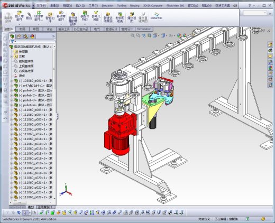Toggle the Instant3D button
Screen dimensions: 275x223
coord(156,16)
